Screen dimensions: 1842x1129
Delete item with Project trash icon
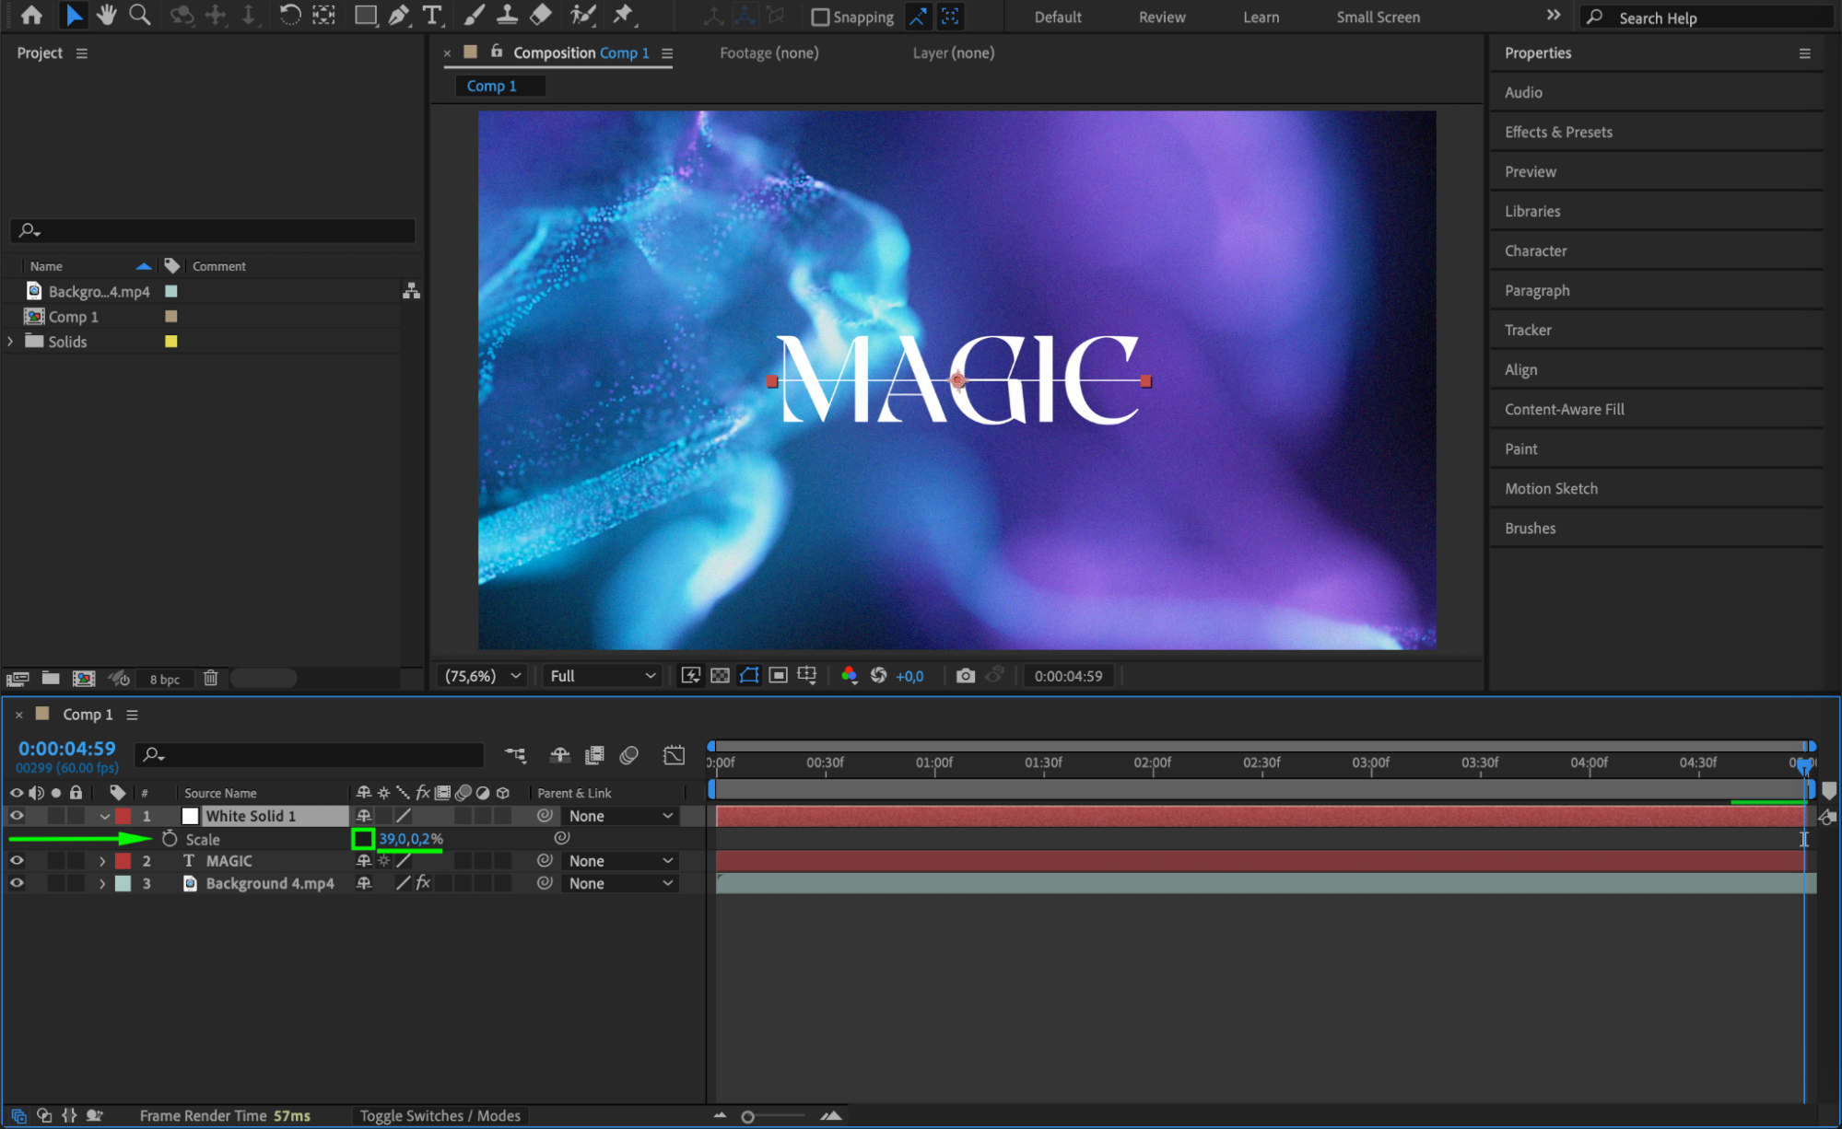(211, 679)
